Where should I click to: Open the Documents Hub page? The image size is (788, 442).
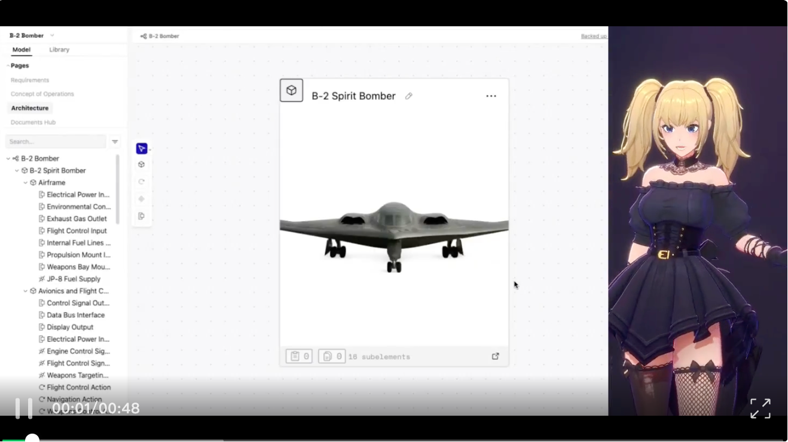point(33,122)
